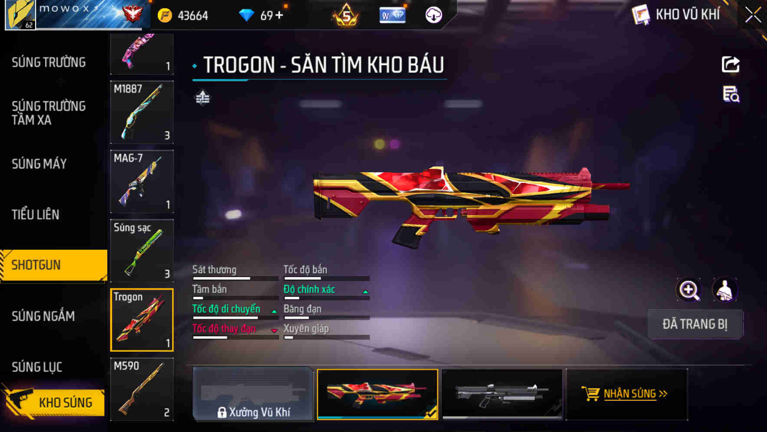Open the download cloud icon
767x432 pixels.
click(x=433, y=15)
